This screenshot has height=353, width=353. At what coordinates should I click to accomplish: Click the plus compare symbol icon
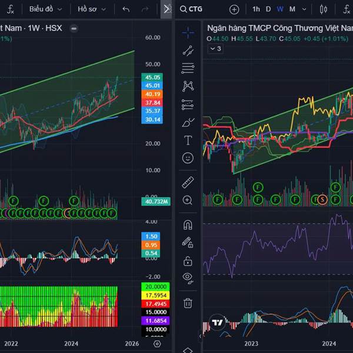point(234,9)
